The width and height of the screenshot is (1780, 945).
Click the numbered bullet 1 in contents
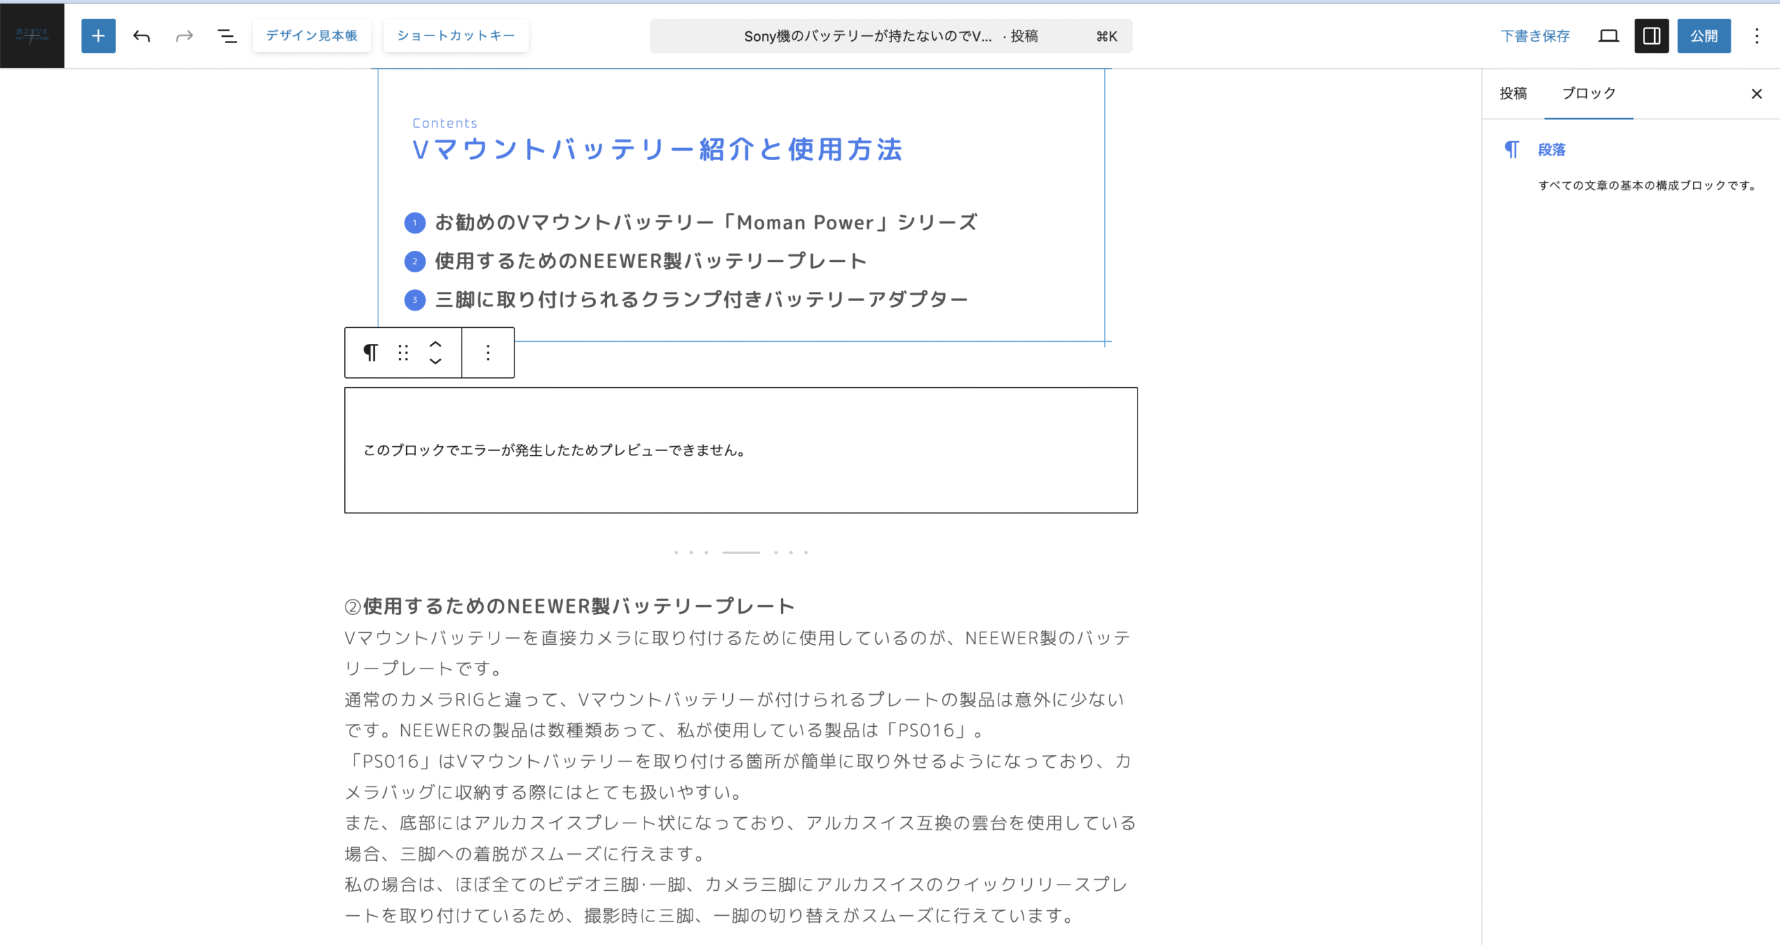coord(415,223)
